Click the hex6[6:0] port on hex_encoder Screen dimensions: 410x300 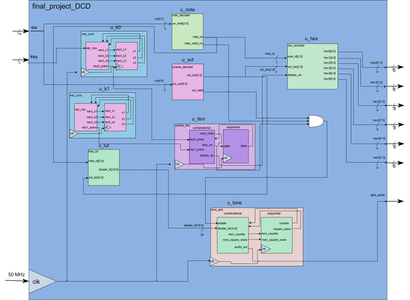pos(330,79)
